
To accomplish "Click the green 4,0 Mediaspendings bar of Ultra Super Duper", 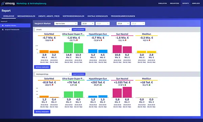I will pos(78,95).
